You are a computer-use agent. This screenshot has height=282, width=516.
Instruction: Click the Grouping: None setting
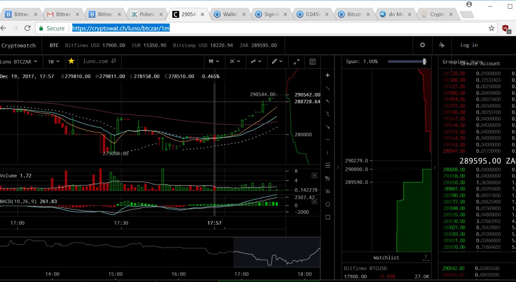click(463, 61)
